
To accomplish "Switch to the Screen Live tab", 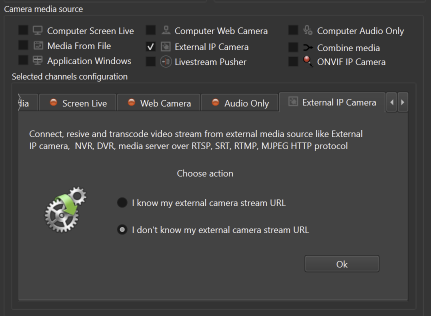I will click(78, 103).
